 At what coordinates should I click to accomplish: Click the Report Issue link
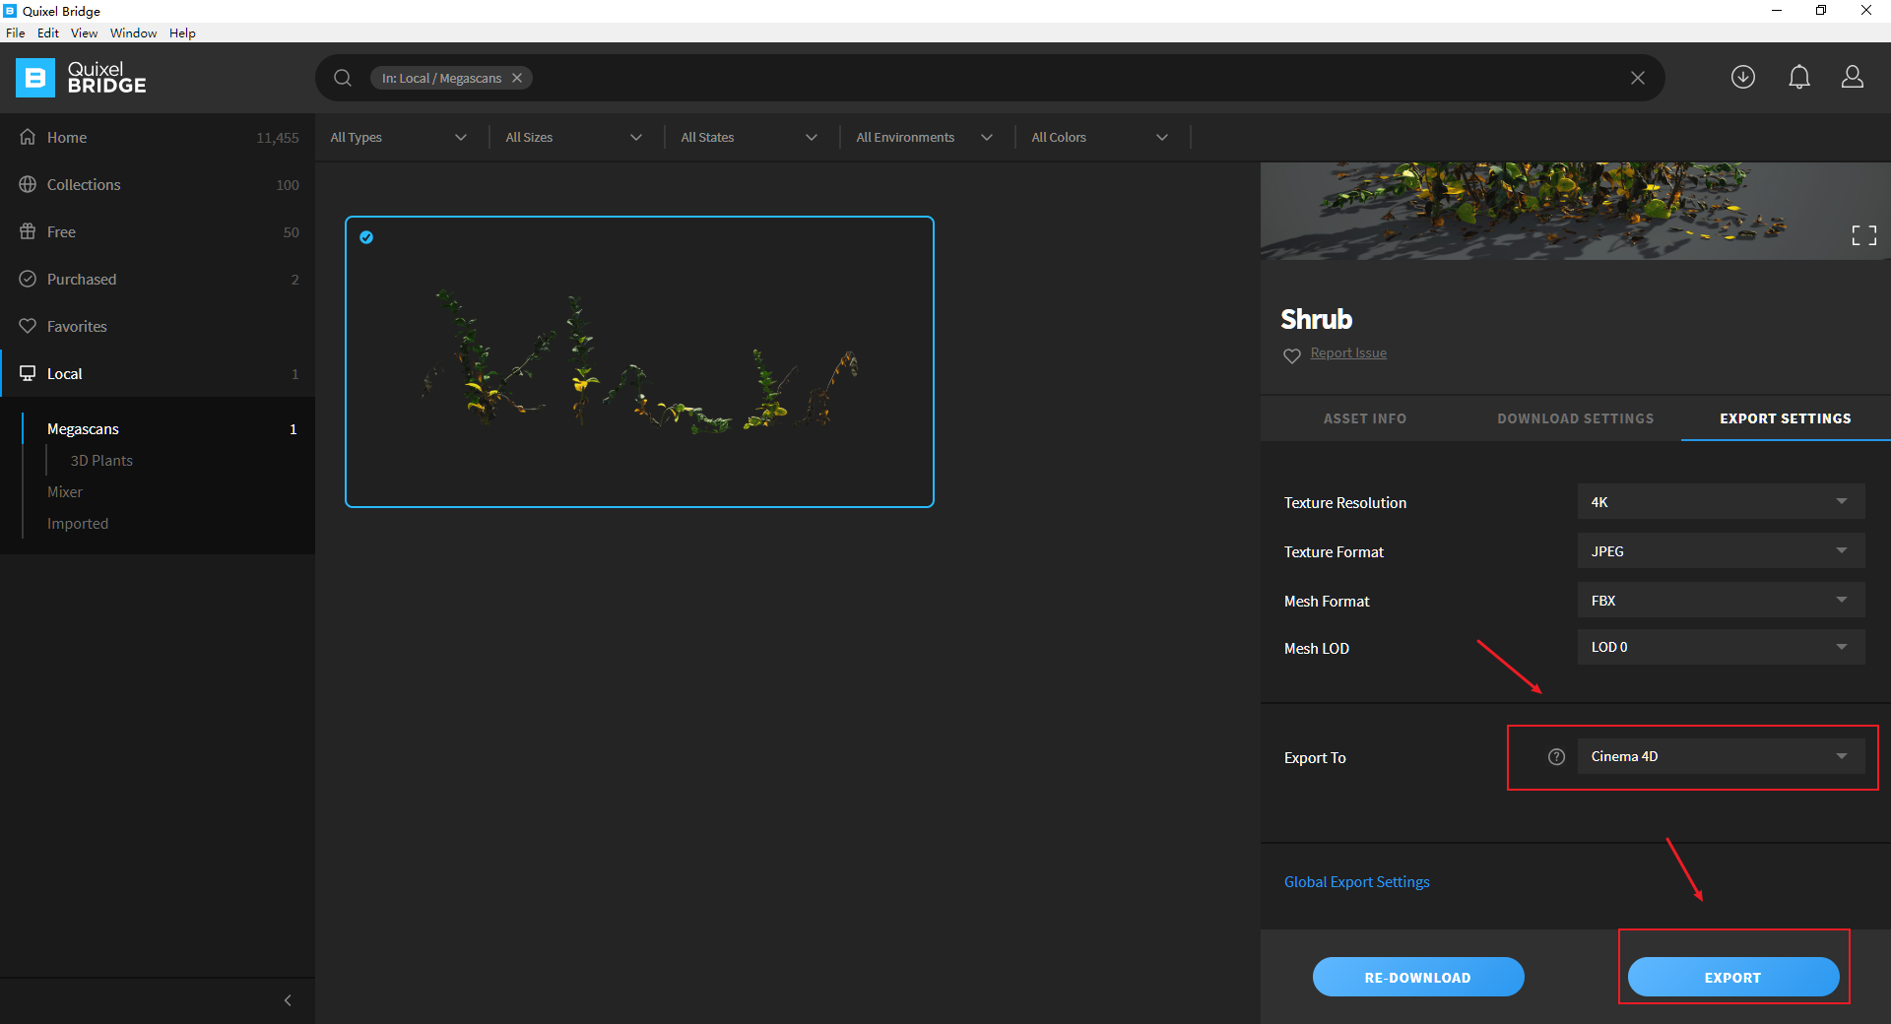click(x=1348, y=352)
